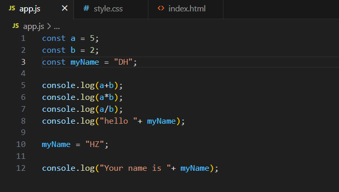Click line number 10 in the gutter
The height and width of the screenshot is (192, 339).
(x=21, y=144)
